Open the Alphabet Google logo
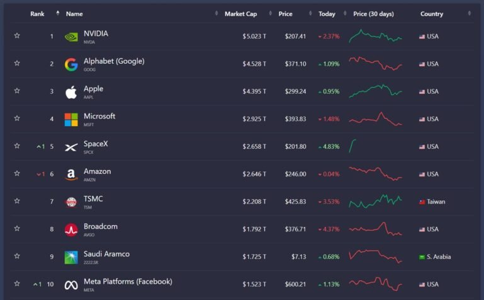484x300 pixels. pos(71,64)
